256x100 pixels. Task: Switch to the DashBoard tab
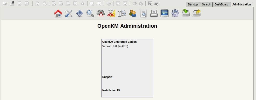click(221, 5)
